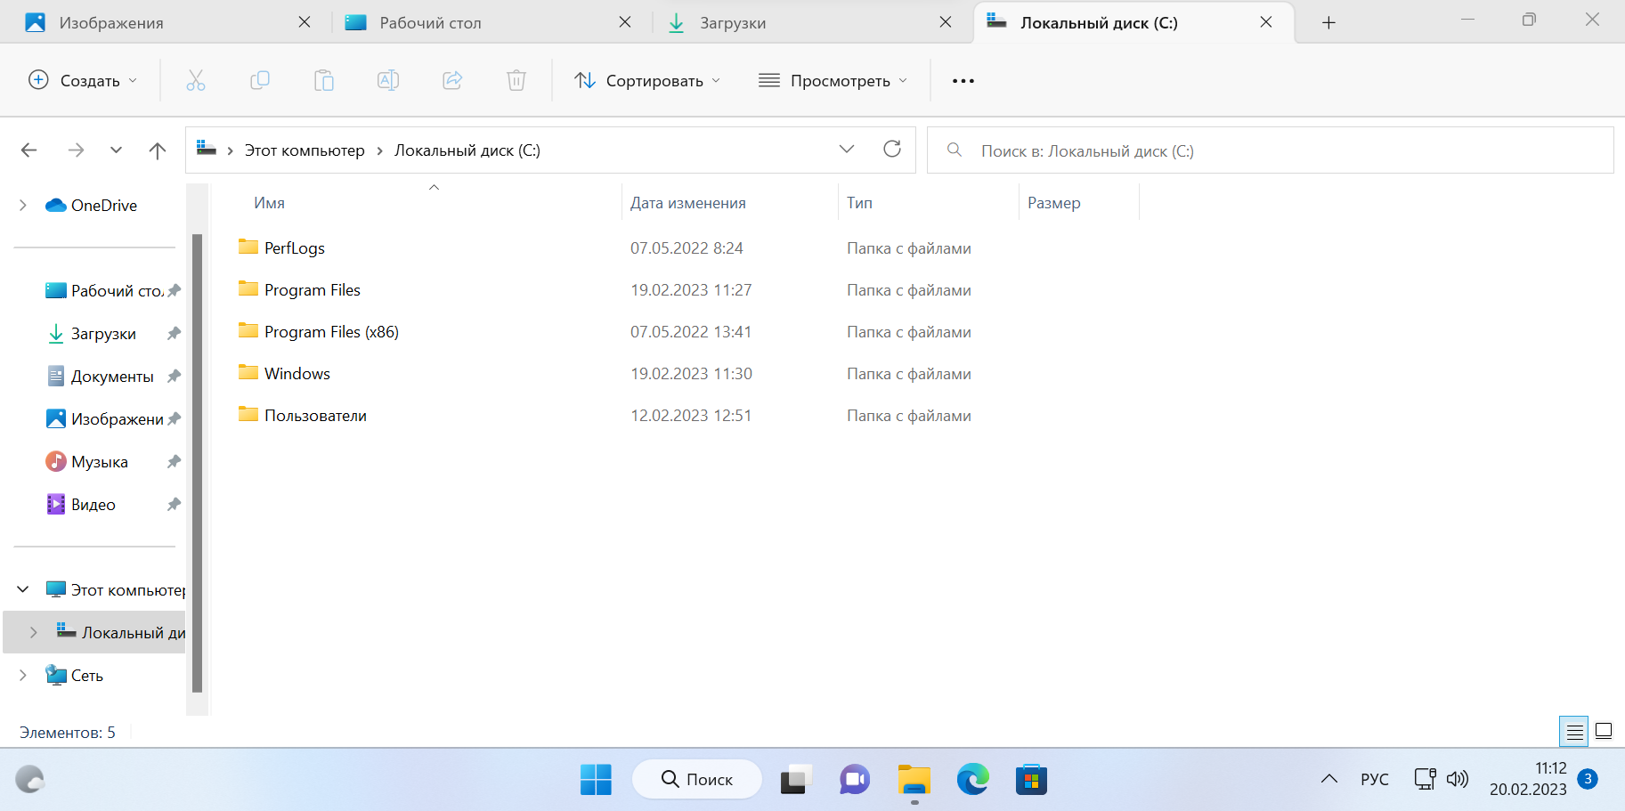Click the Paste clipboard icon
Screen dimensions: 1625x811
point(324,81)
